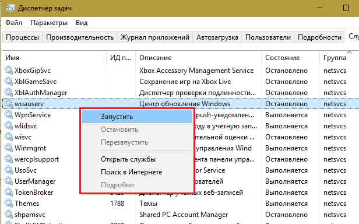The width and height of the screenshot is (359, 224).
Task: Click netsvcs group in XboxGipSvc row
Action: 335,71
